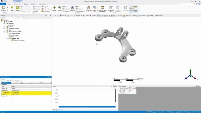Image resolution: width=201 pixels, height=113 pixels.
Task: Select Mesh in the outline tree
Action: (10, 30)
